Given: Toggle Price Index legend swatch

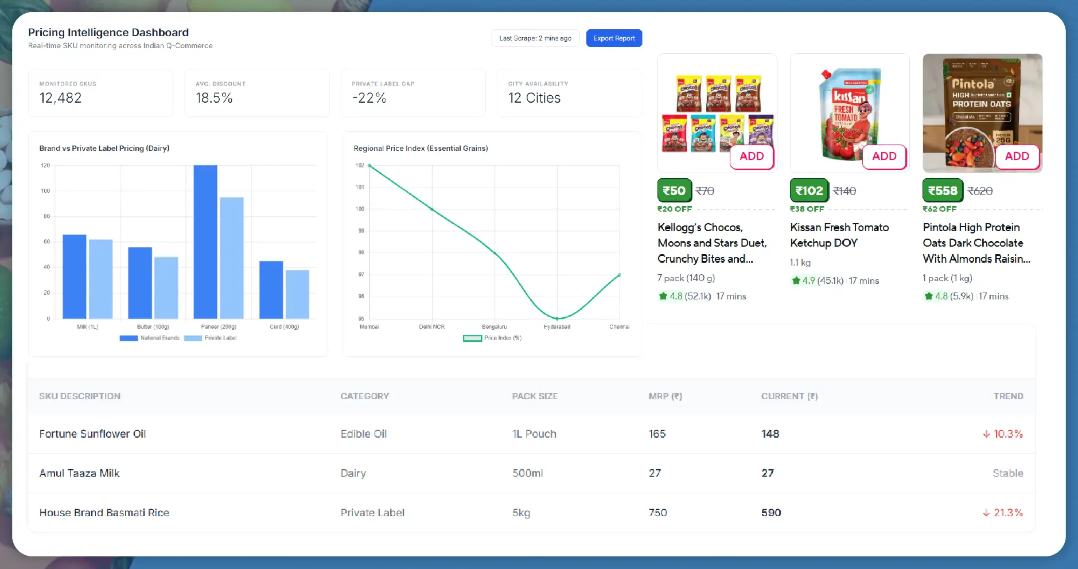Looking at the screenshot, I should coord(472,338).
